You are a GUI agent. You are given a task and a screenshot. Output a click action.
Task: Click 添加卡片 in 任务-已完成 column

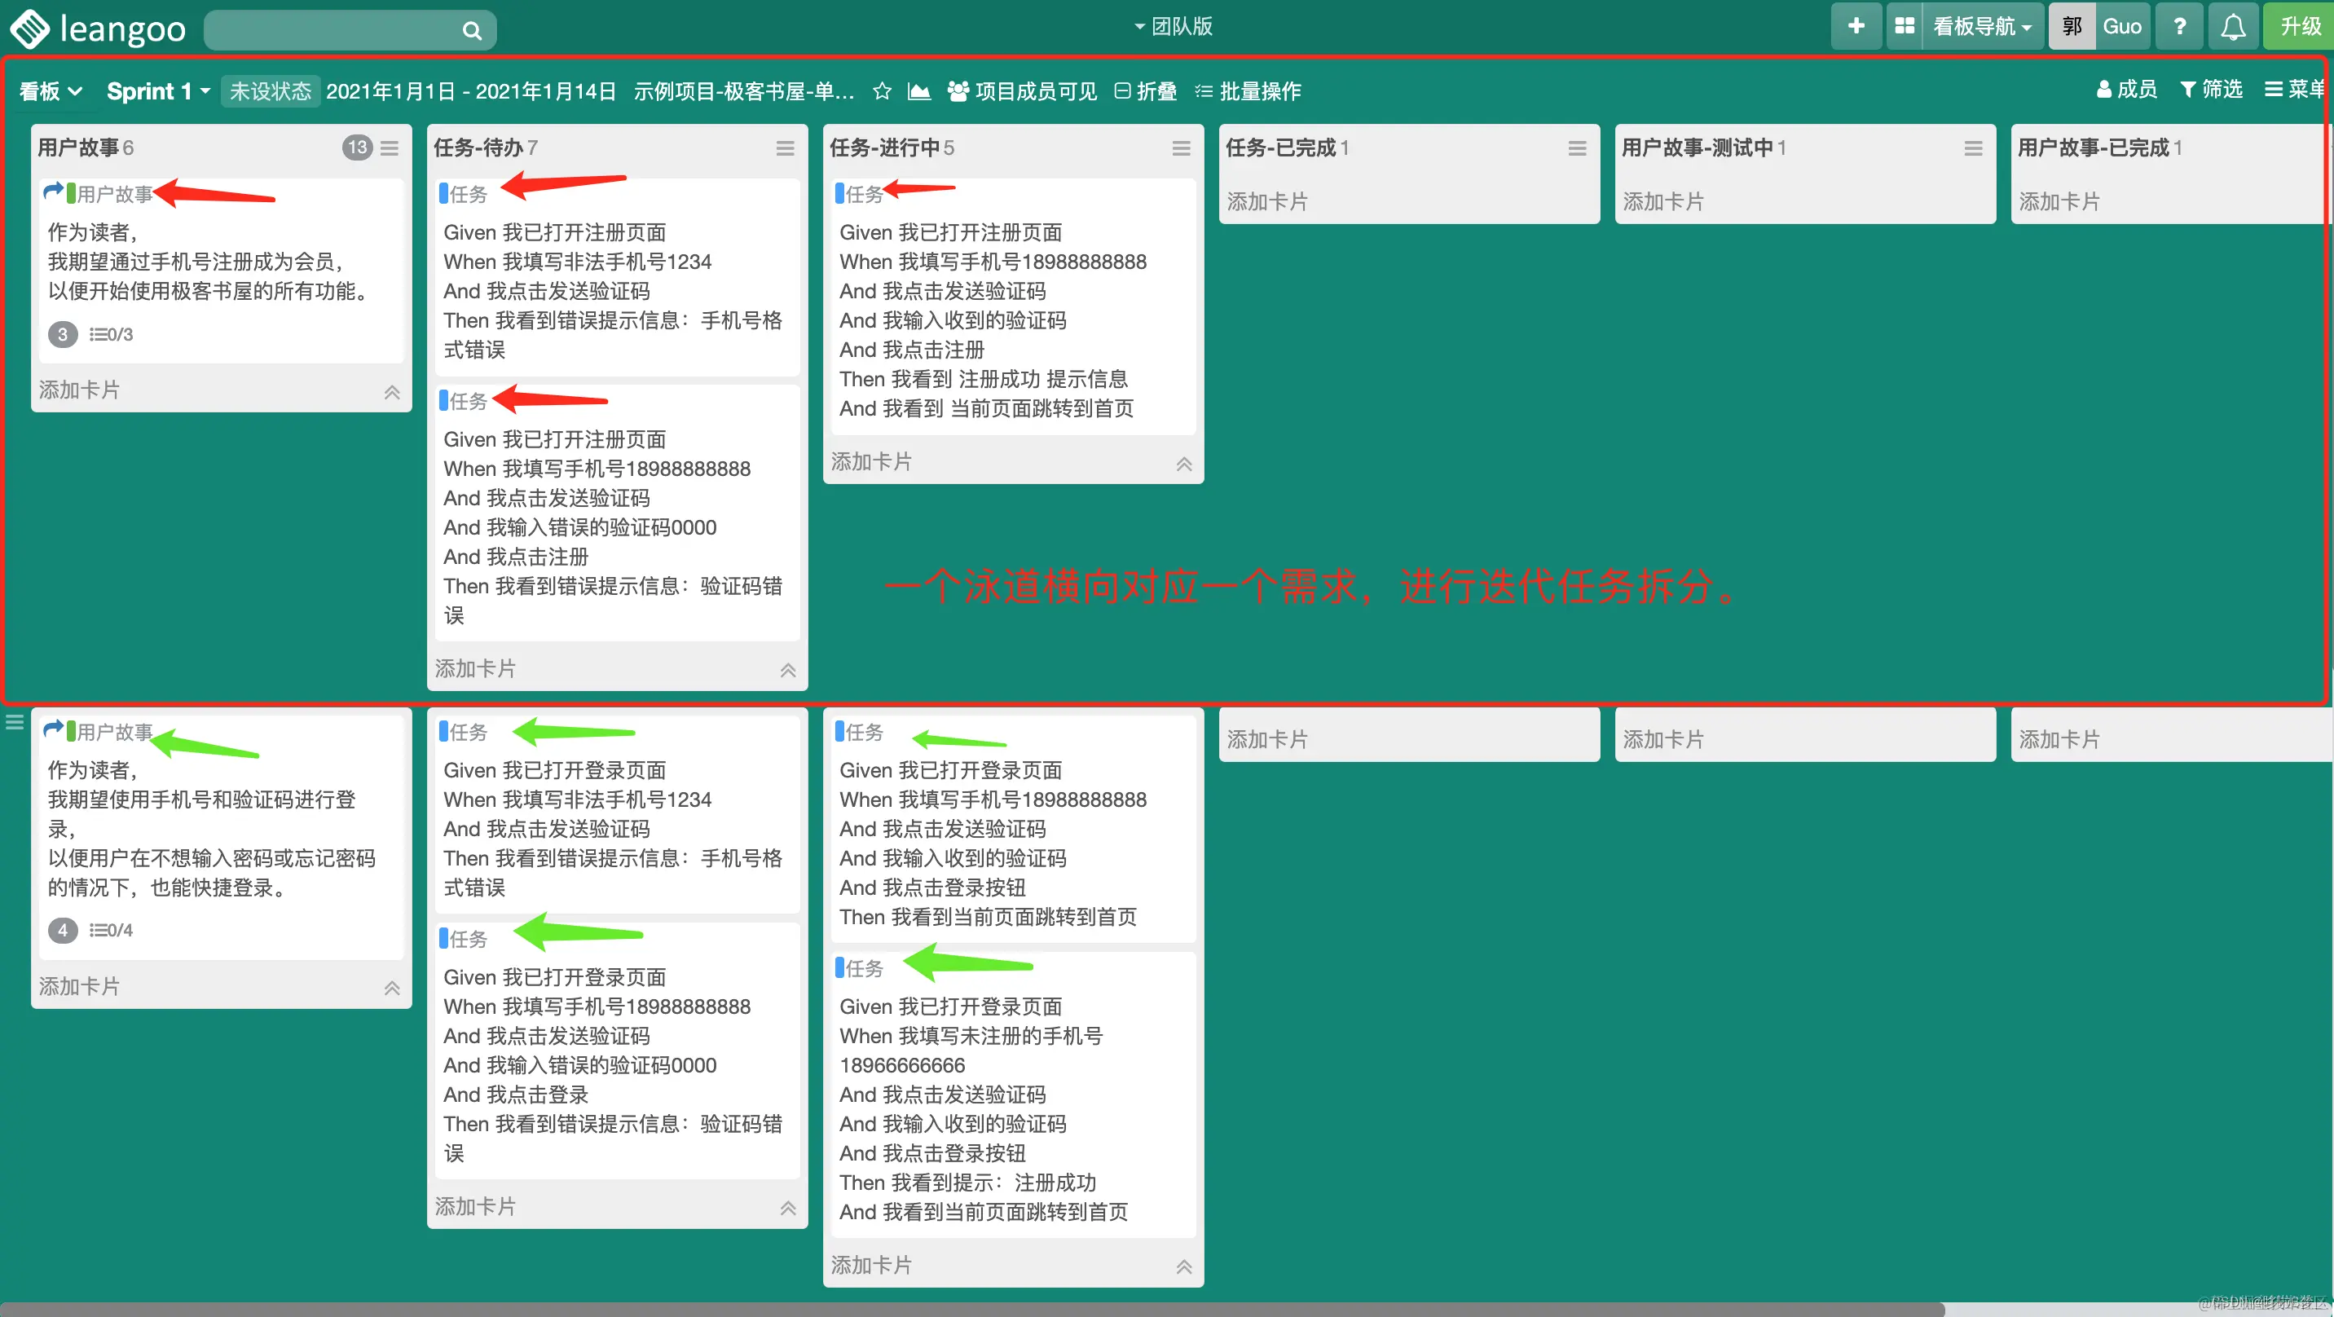pos(1266,201)
